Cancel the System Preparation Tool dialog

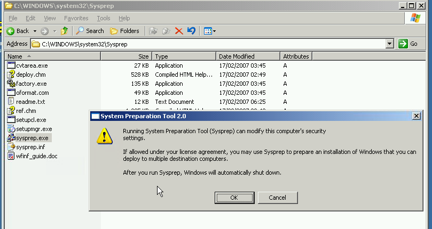coord(277,198)
